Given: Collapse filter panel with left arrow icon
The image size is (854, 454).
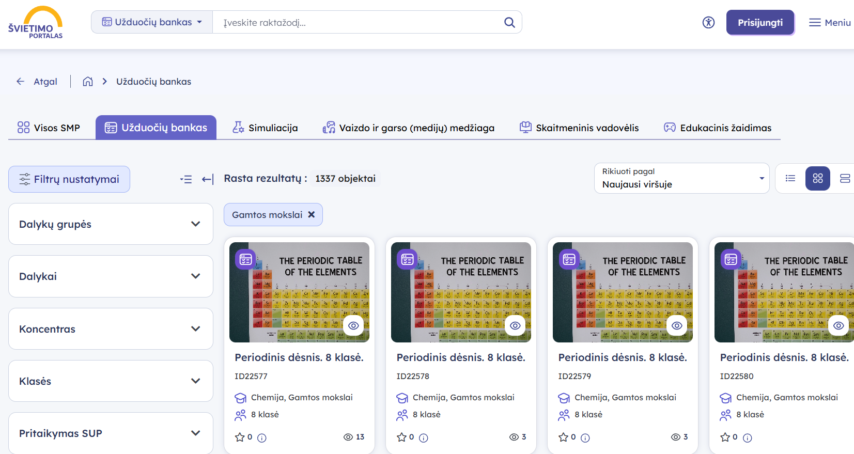Looking at the screenshot, I should [x=208, y=179].
